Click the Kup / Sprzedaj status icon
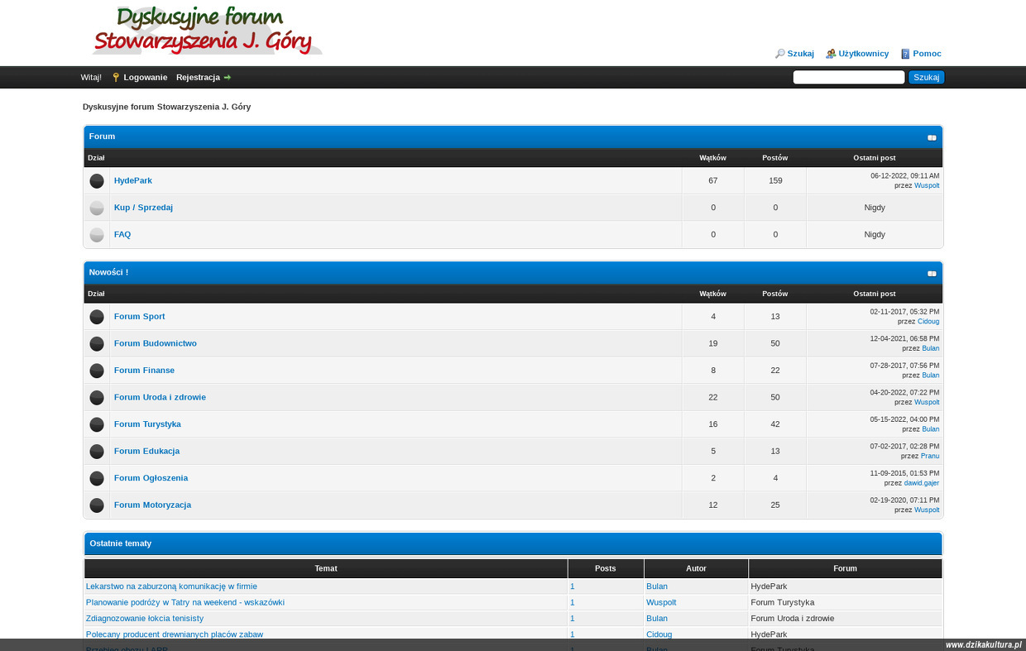Image resolution: width=1026 pixels, height=651 pixels. (x=97, y=208)
